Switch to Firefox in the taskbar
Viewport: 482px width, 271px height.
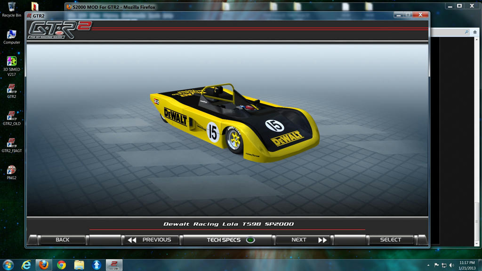pos(44,265)
